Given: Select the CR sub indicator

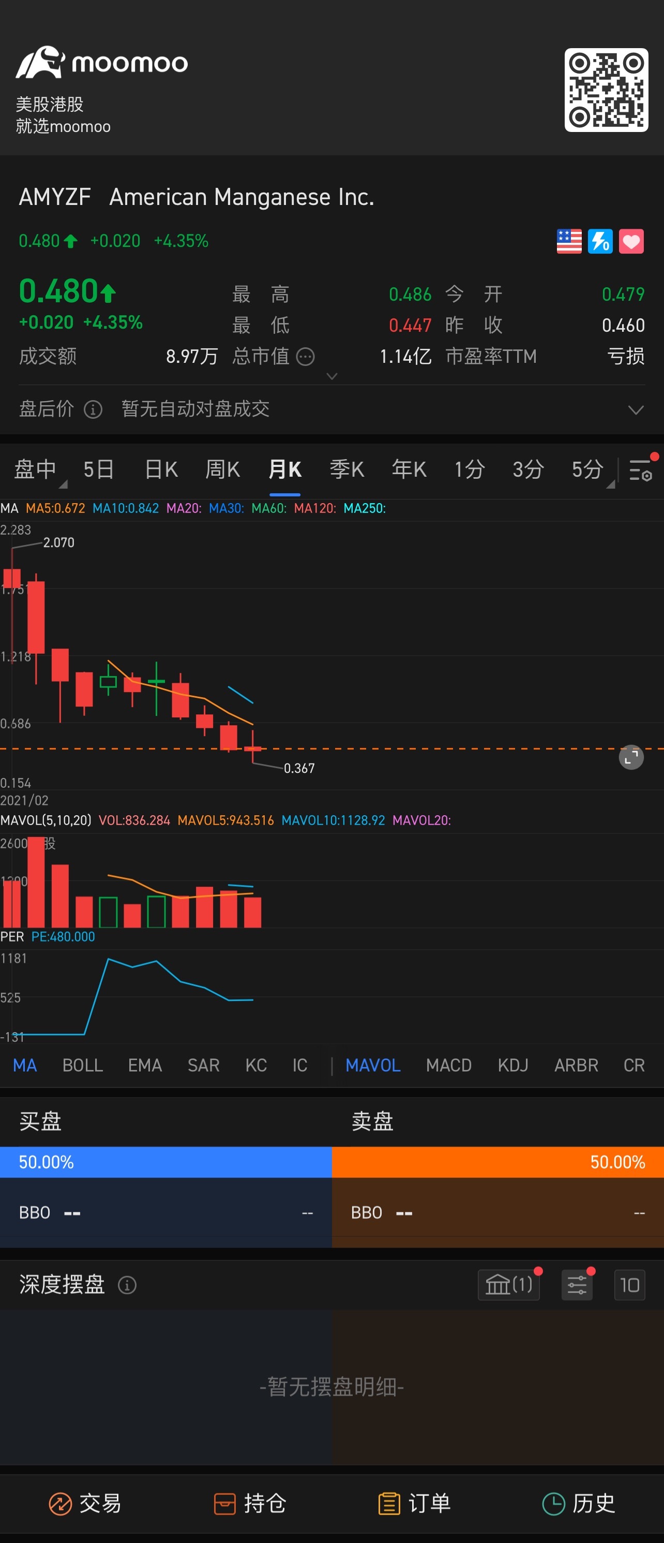Looking at the screenshot, I should [634, 1065].
